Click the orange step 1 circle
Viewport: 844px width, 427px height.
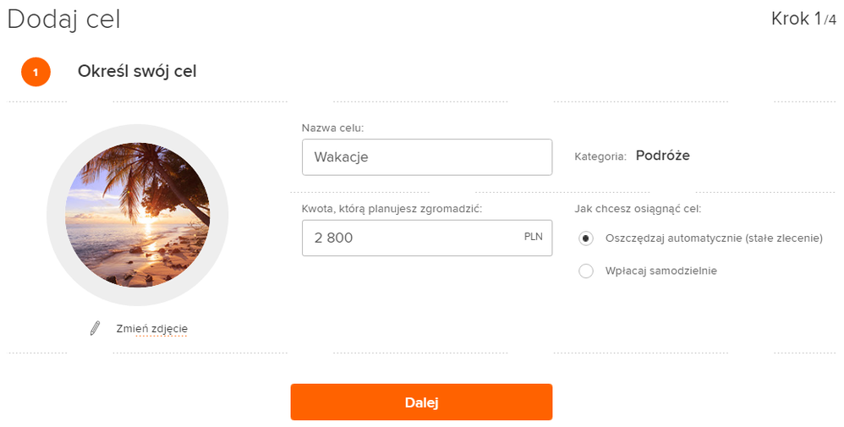tap(36, 72)
